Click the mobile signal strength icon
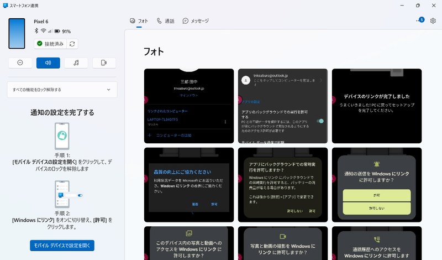This screenshot has width=442, height=260. coord(50,31)
